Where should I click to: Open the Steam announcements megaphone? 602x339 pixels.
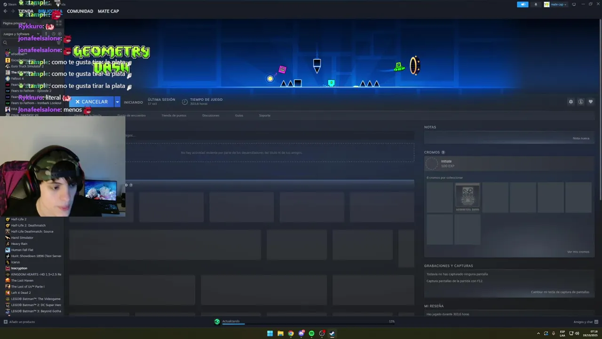point(523,4)
